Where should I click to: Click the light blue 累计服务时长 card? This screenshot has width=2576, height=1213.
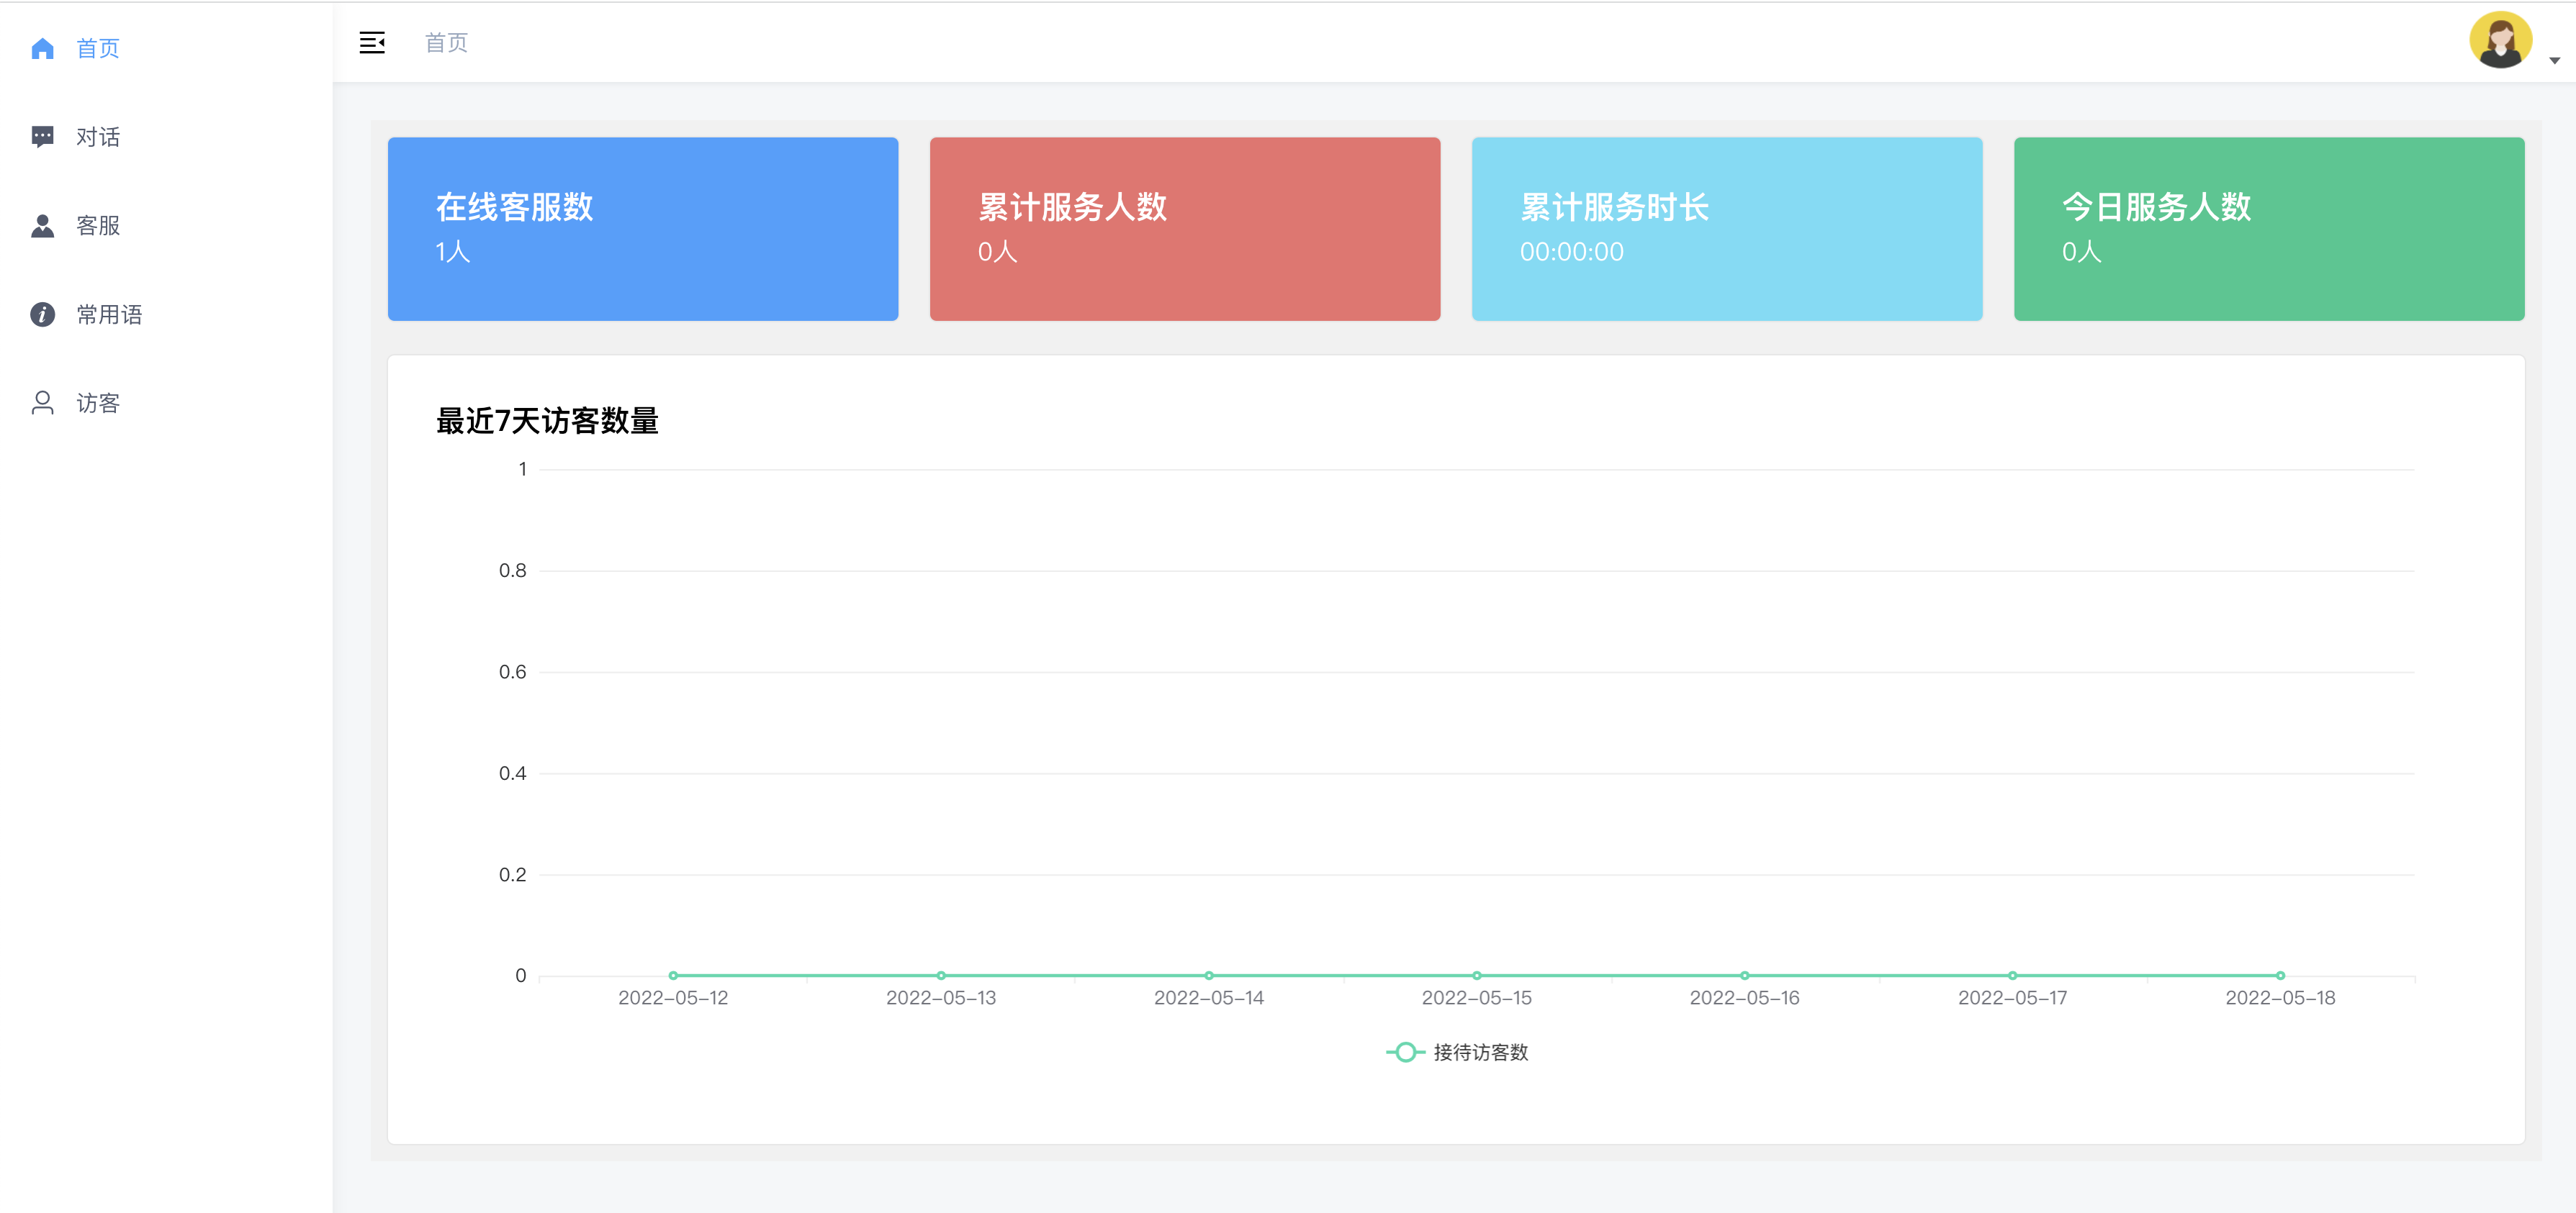(1727, 229)
